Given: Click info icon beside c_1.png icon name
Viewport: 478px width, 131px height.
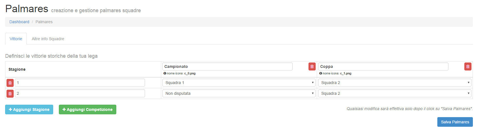Looking at the screenshot, I should coord(321,73).
